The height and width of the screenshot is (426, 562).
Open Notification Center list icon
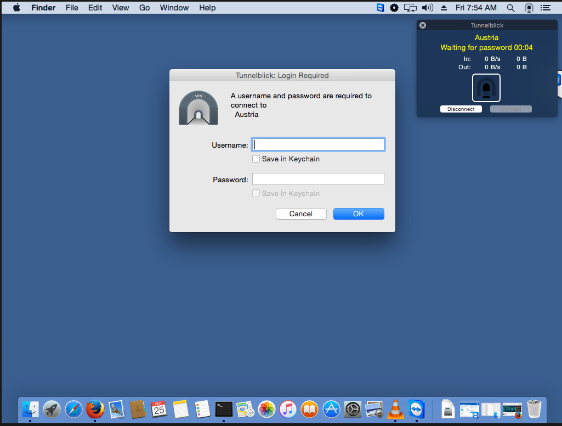546,8
